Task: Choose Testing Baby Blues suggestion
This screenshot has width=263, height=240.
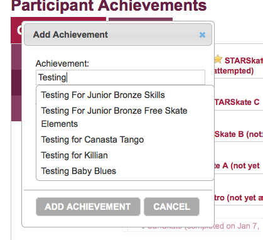Action: pyautogui.click(x=78, y=171)
